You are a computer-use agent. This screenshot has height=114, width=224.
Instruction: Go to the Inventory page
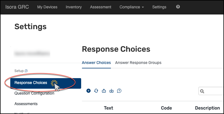click(x=74, y=7)
